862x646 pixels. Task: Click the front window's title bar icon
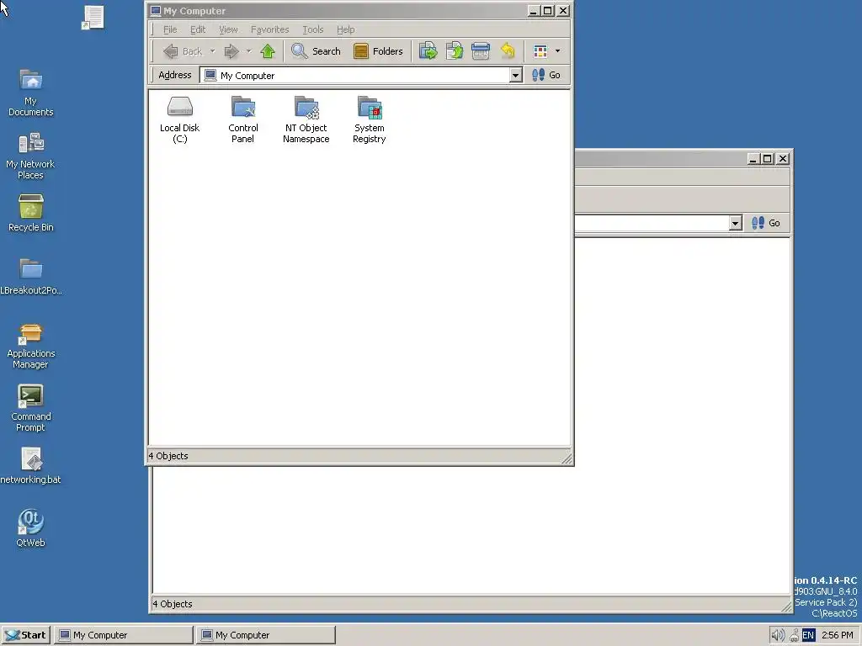[x=156, y=11]
